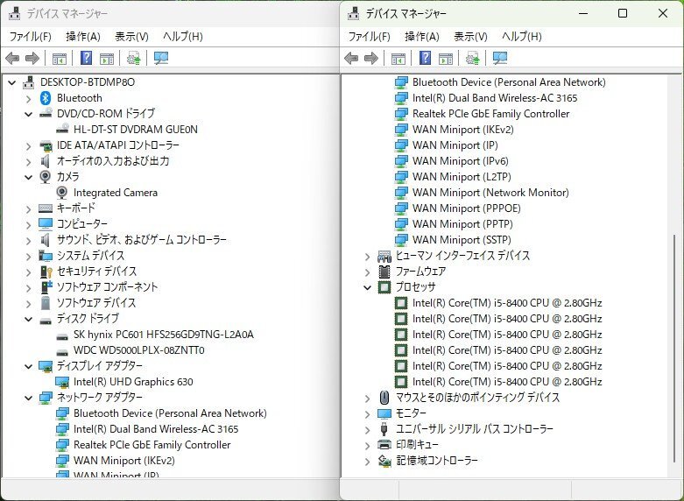Select the HL-DT-ST DVDRAM GUE0N drive icon

62,129
